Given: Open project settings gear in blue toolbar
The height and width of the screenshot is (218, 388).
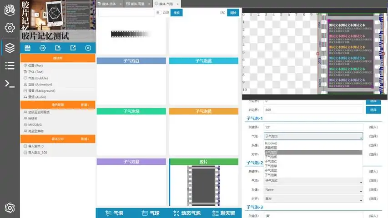Looking at the screenshot, I should pos(43,48).
